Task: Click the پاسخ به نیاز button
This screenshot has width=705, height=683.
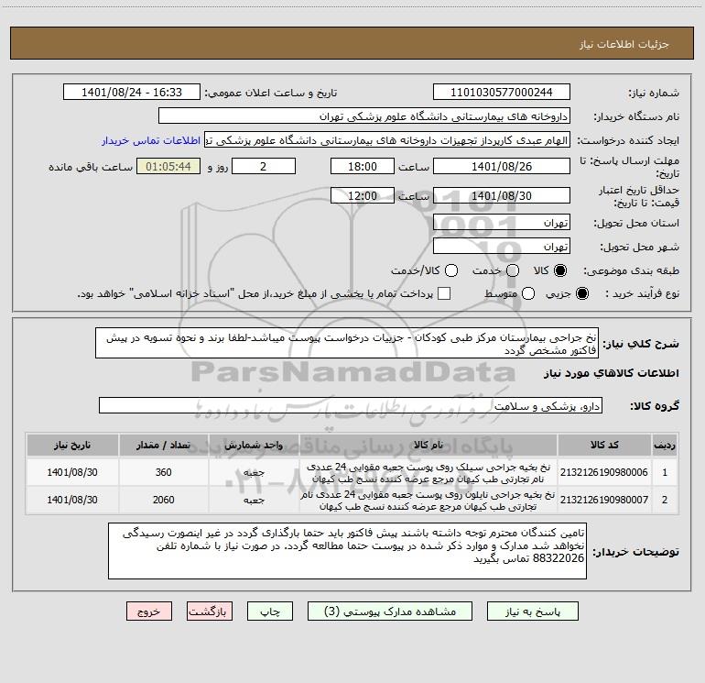Action: click(x=532, y=611)
